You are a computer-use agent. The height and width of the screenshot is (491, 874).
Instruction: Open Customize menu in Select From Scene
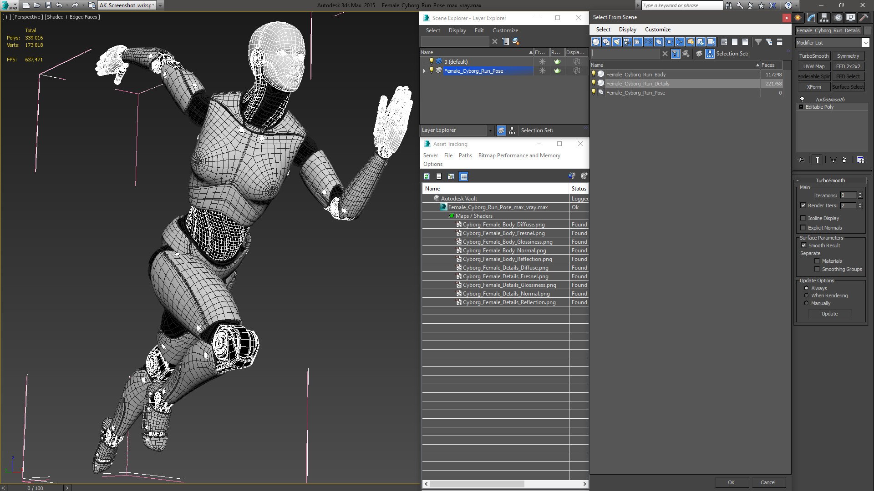(657, 30)
